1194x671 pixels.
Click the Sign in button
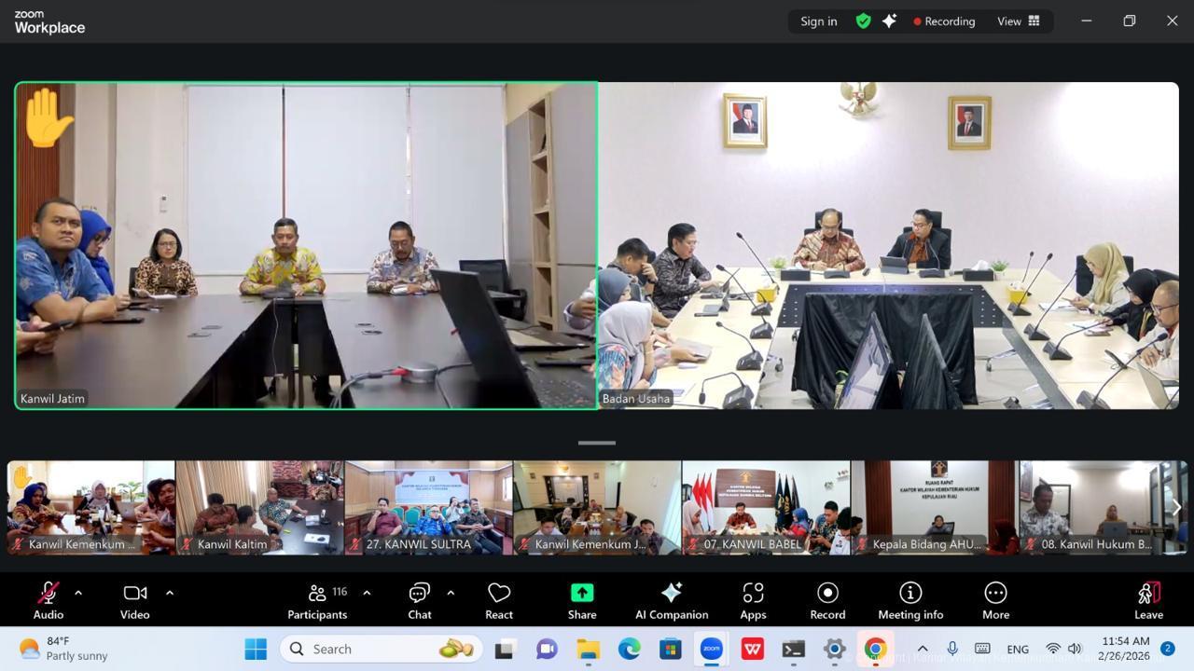[818, 21]
